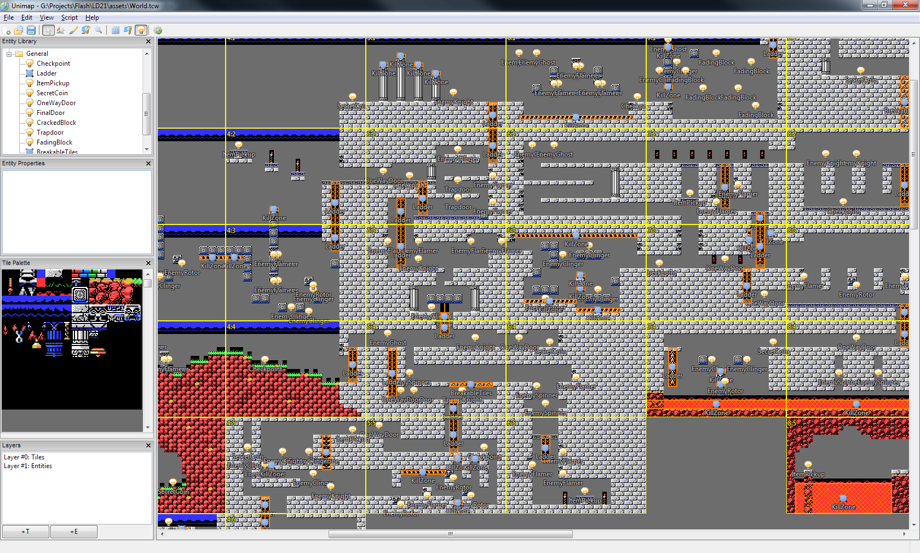Select ItemPickup entity in library
Viewport: 920px width, 553px height.
53,83
